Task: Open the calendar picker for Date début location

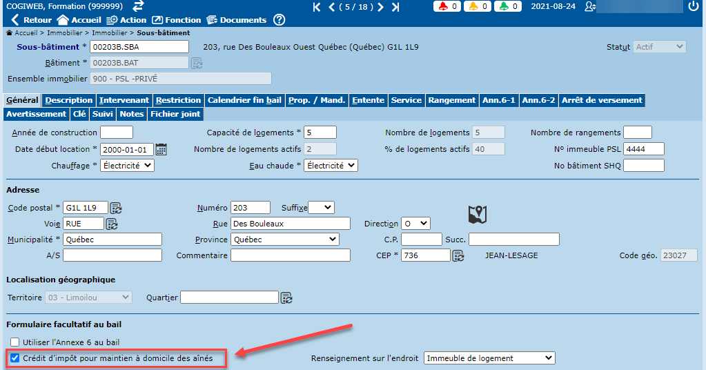Action: click(161, 149)
